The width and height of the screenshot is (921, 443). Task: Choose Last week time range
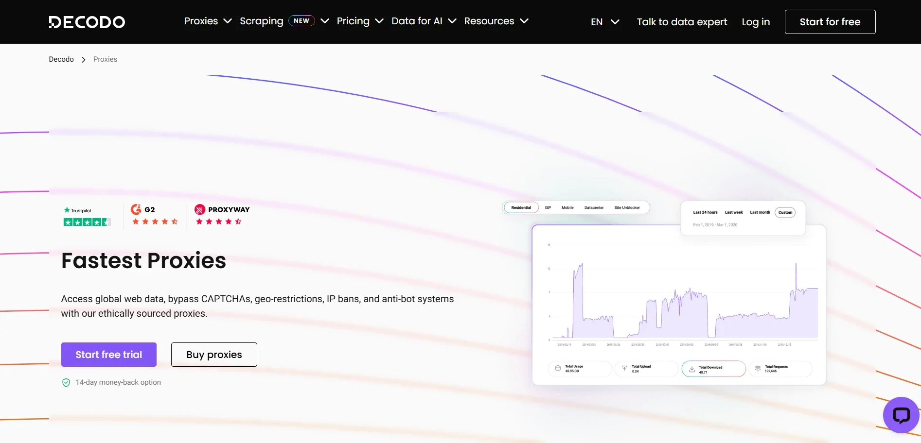pyautogui.click(x=734, y=213)
